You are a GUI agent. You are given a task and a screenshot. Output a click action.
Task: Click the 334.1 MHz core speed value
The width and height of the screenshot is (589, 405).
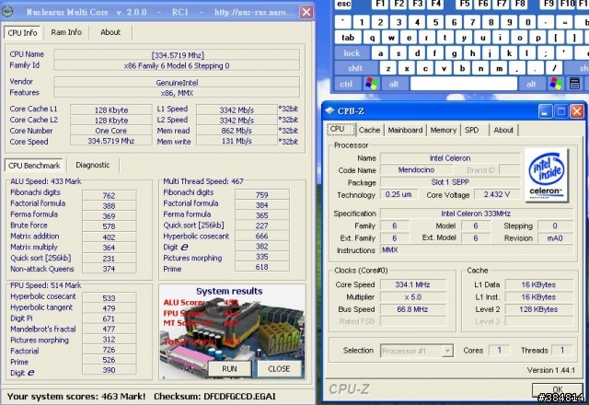[412, 284]
